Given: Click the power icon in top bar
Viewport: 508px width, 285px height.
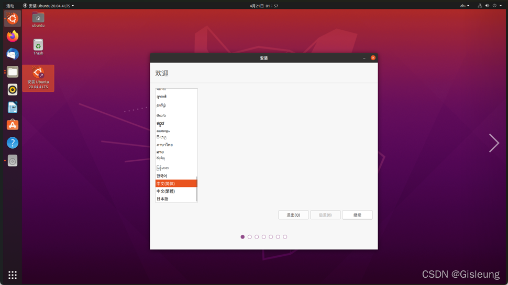Looking at the screenshot, I should tap(494, 6).
